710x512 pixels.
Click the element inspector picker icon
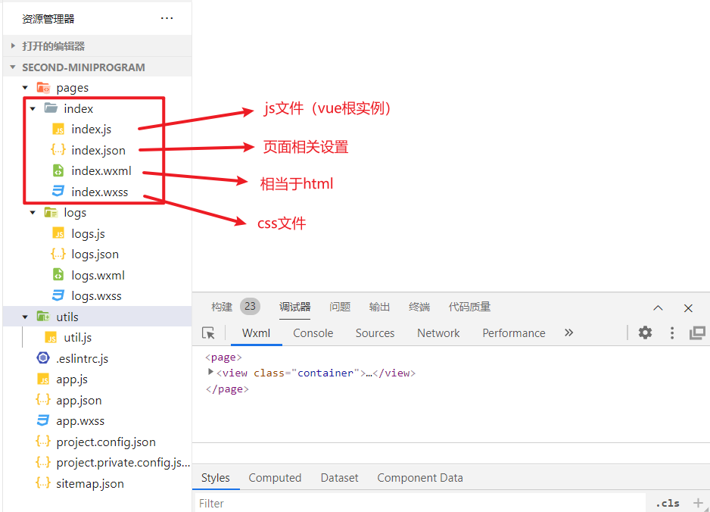click(209, 333)
